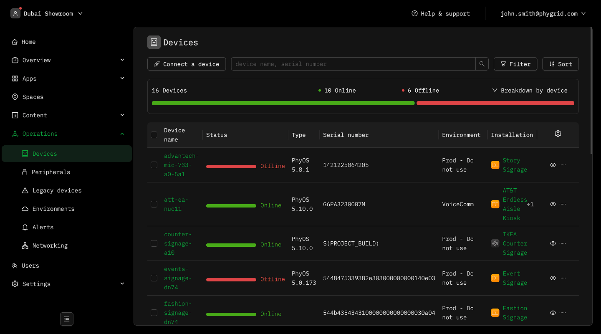Open more options for advantech-mic-733 row
The image size is (601, 334).
[563, 165]
